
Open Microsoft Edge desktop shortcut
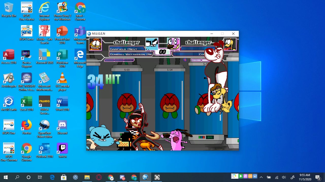pos(80,59)
